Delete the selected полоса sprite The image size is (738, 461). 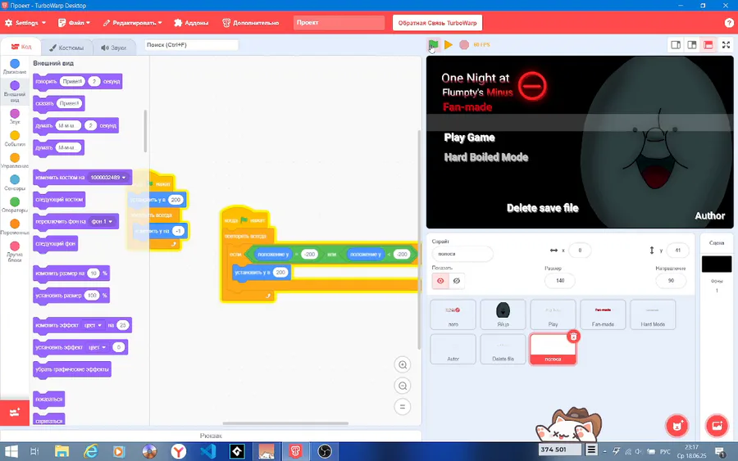[x=573, y=337]
